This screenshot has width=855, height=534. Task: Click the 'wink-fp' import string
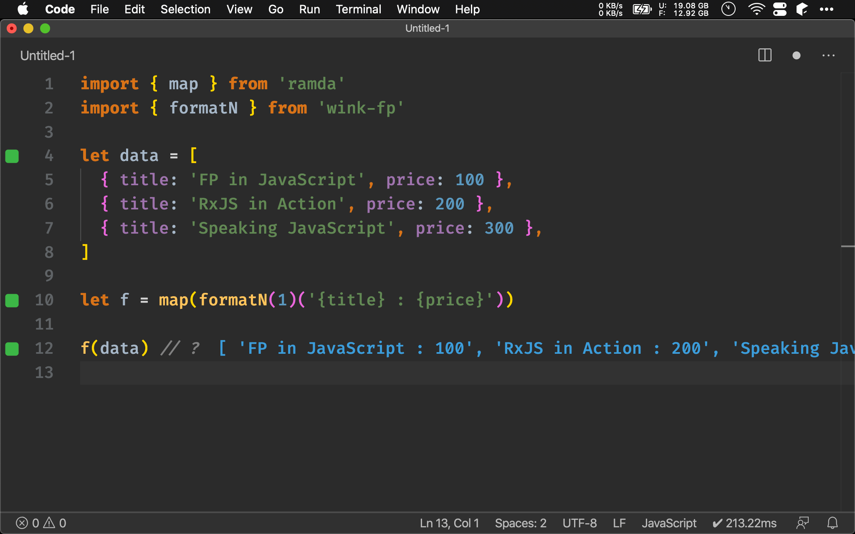click(361, 108)
